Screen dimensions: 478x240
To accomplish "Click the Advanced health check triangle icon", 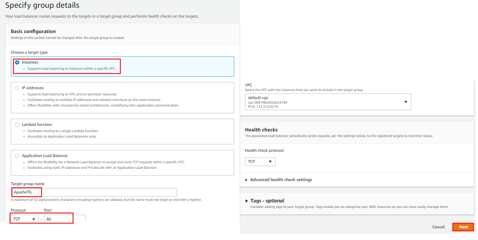I will [247, 180].
